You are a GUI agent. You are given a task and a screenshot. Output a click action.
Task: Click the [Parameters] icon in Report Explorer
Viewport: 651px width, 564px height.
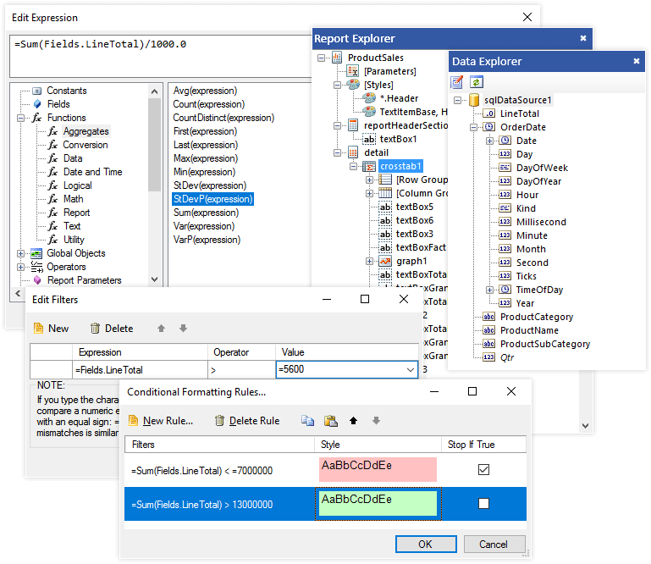click(x=353, y=71)
